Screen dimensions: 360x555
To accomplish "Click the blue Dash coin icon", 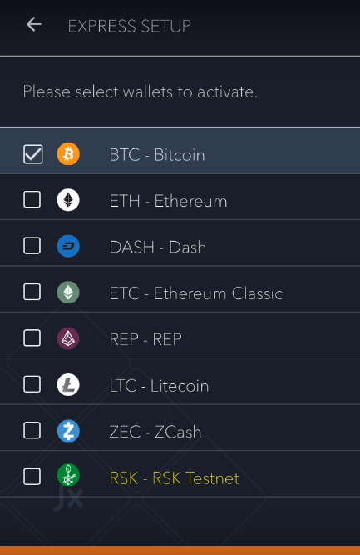I will (x=68, y=246).
